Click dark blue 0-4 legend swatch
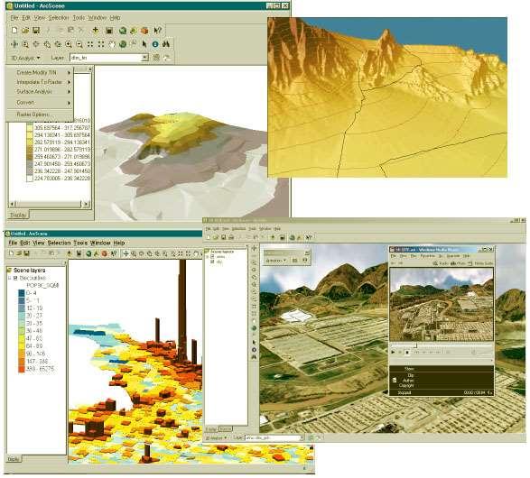The width and height of the screenshot is (530, 478). tap(22, 293)
